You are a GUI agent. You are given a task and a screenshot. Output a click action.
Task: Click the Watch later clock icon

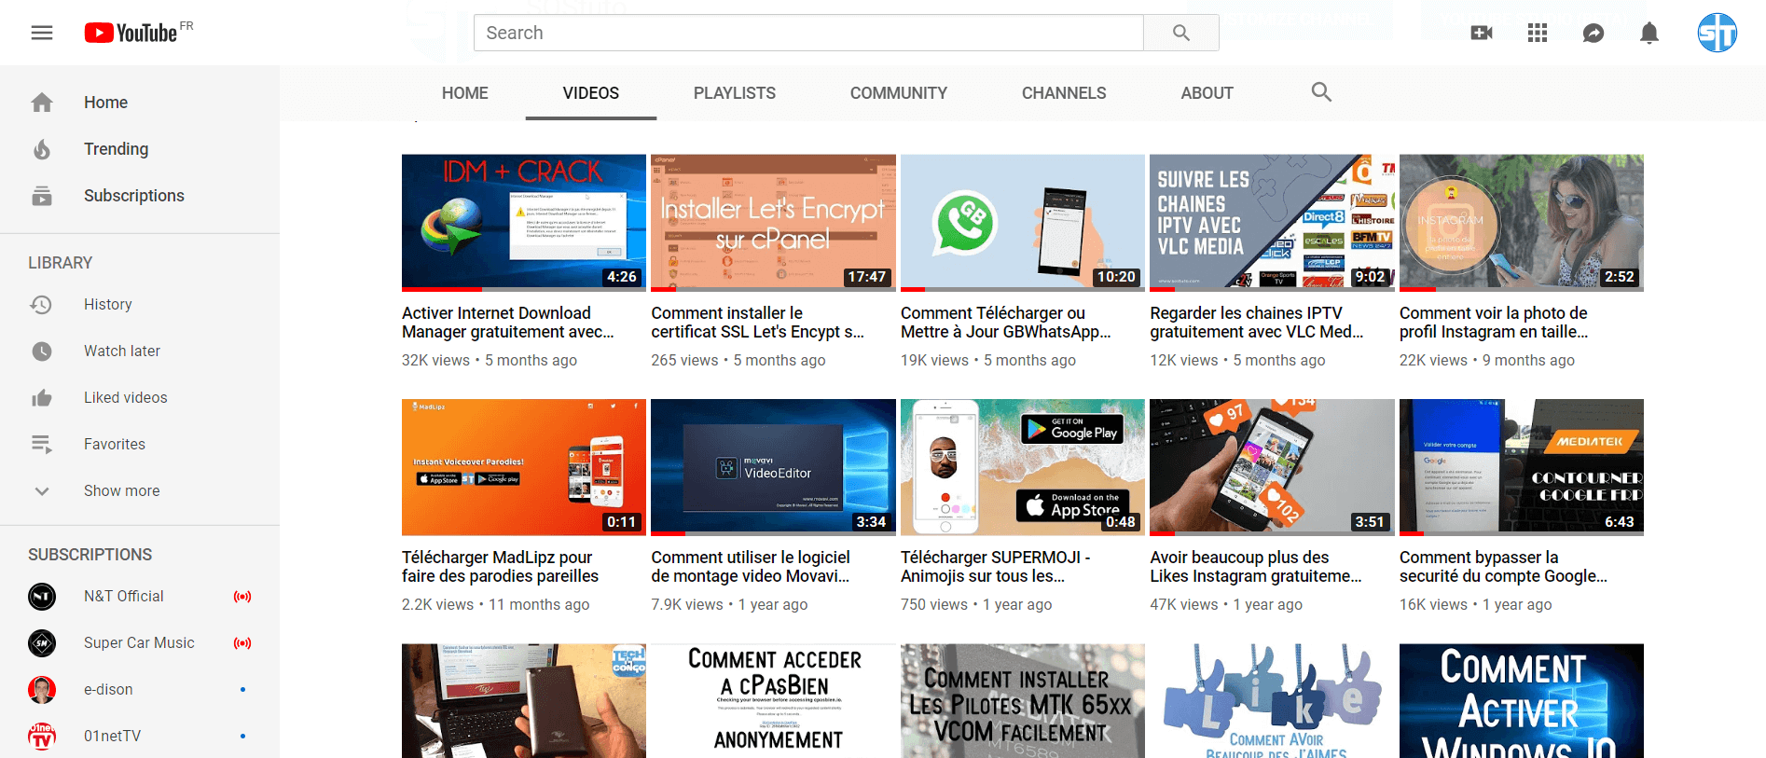click(42, 351)
